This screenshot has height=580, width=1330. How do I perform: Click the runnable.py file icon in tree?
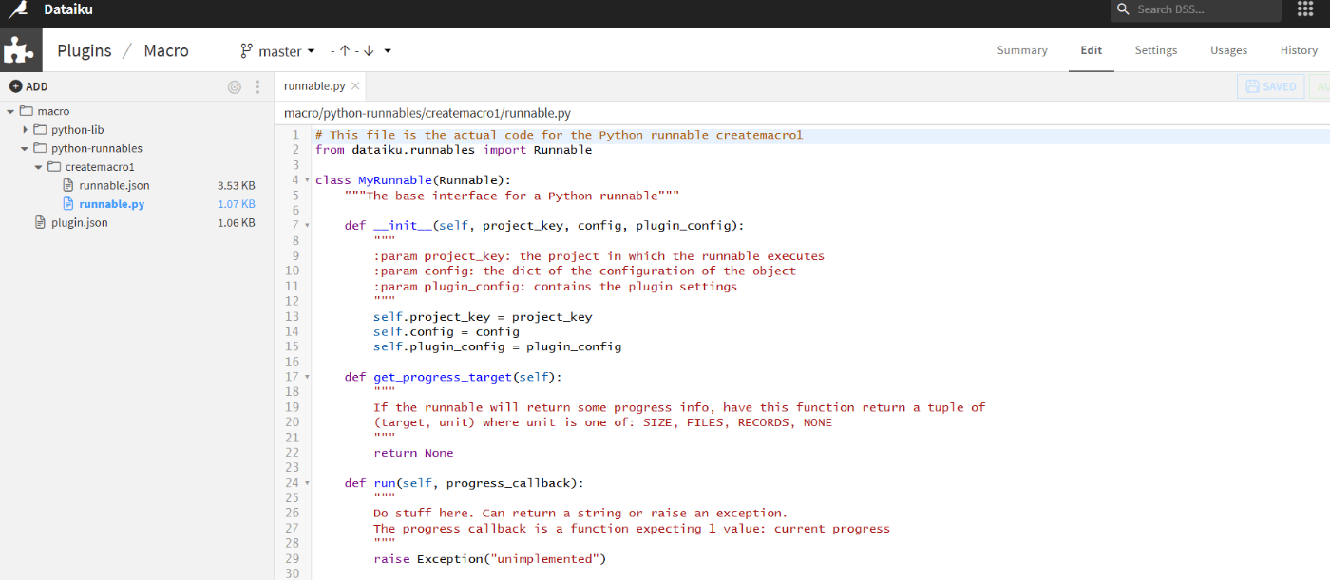click(x=67, y=204)
